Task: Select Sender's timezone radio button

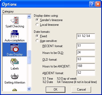Action: coord(37,20)
